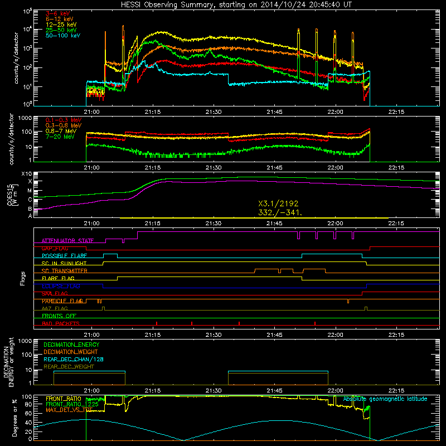Select the 12-25 keV legend label
446x446 pixels.
61,25
